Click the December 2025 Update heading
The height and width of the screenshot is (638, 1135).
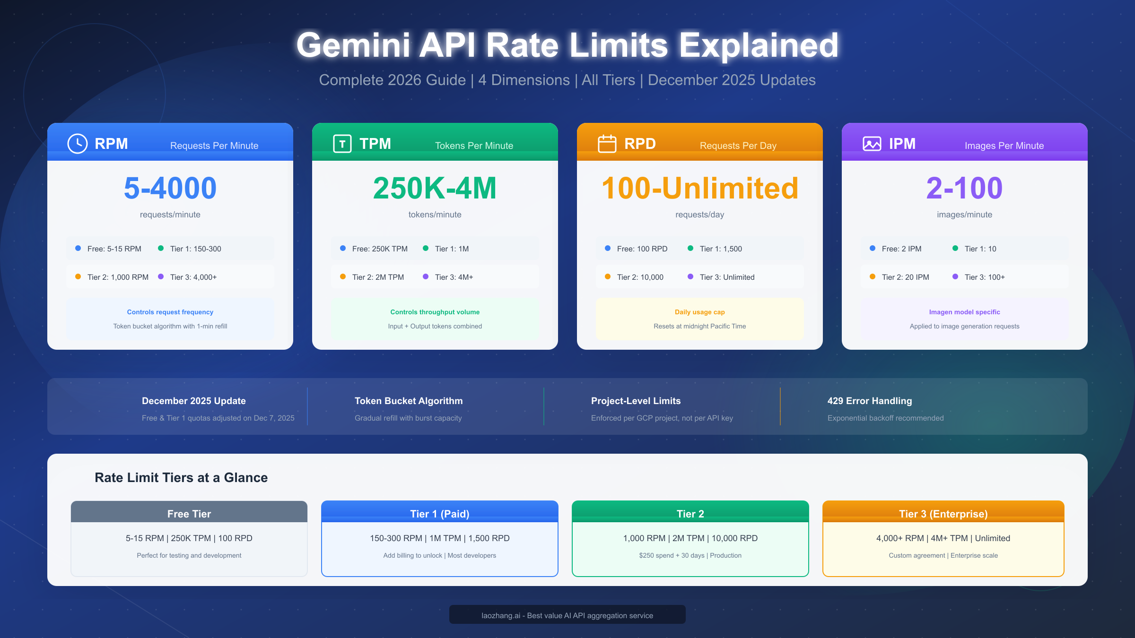(x=194, y=401)
